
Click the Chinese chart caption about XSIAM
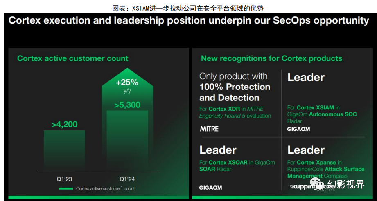point(188,8)
